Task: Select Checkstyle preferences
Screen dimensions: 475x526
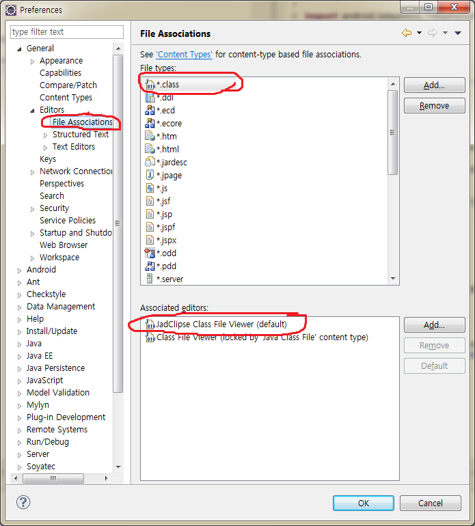Action: 46,294
